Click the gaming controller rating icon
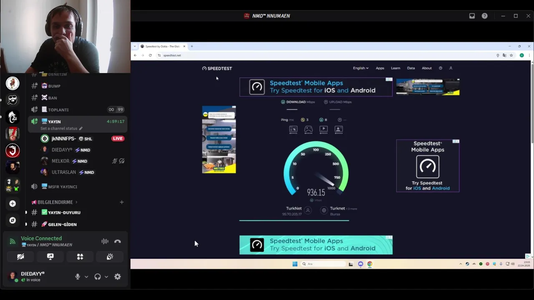Screen dimensions: 534x300 (308, 130)
